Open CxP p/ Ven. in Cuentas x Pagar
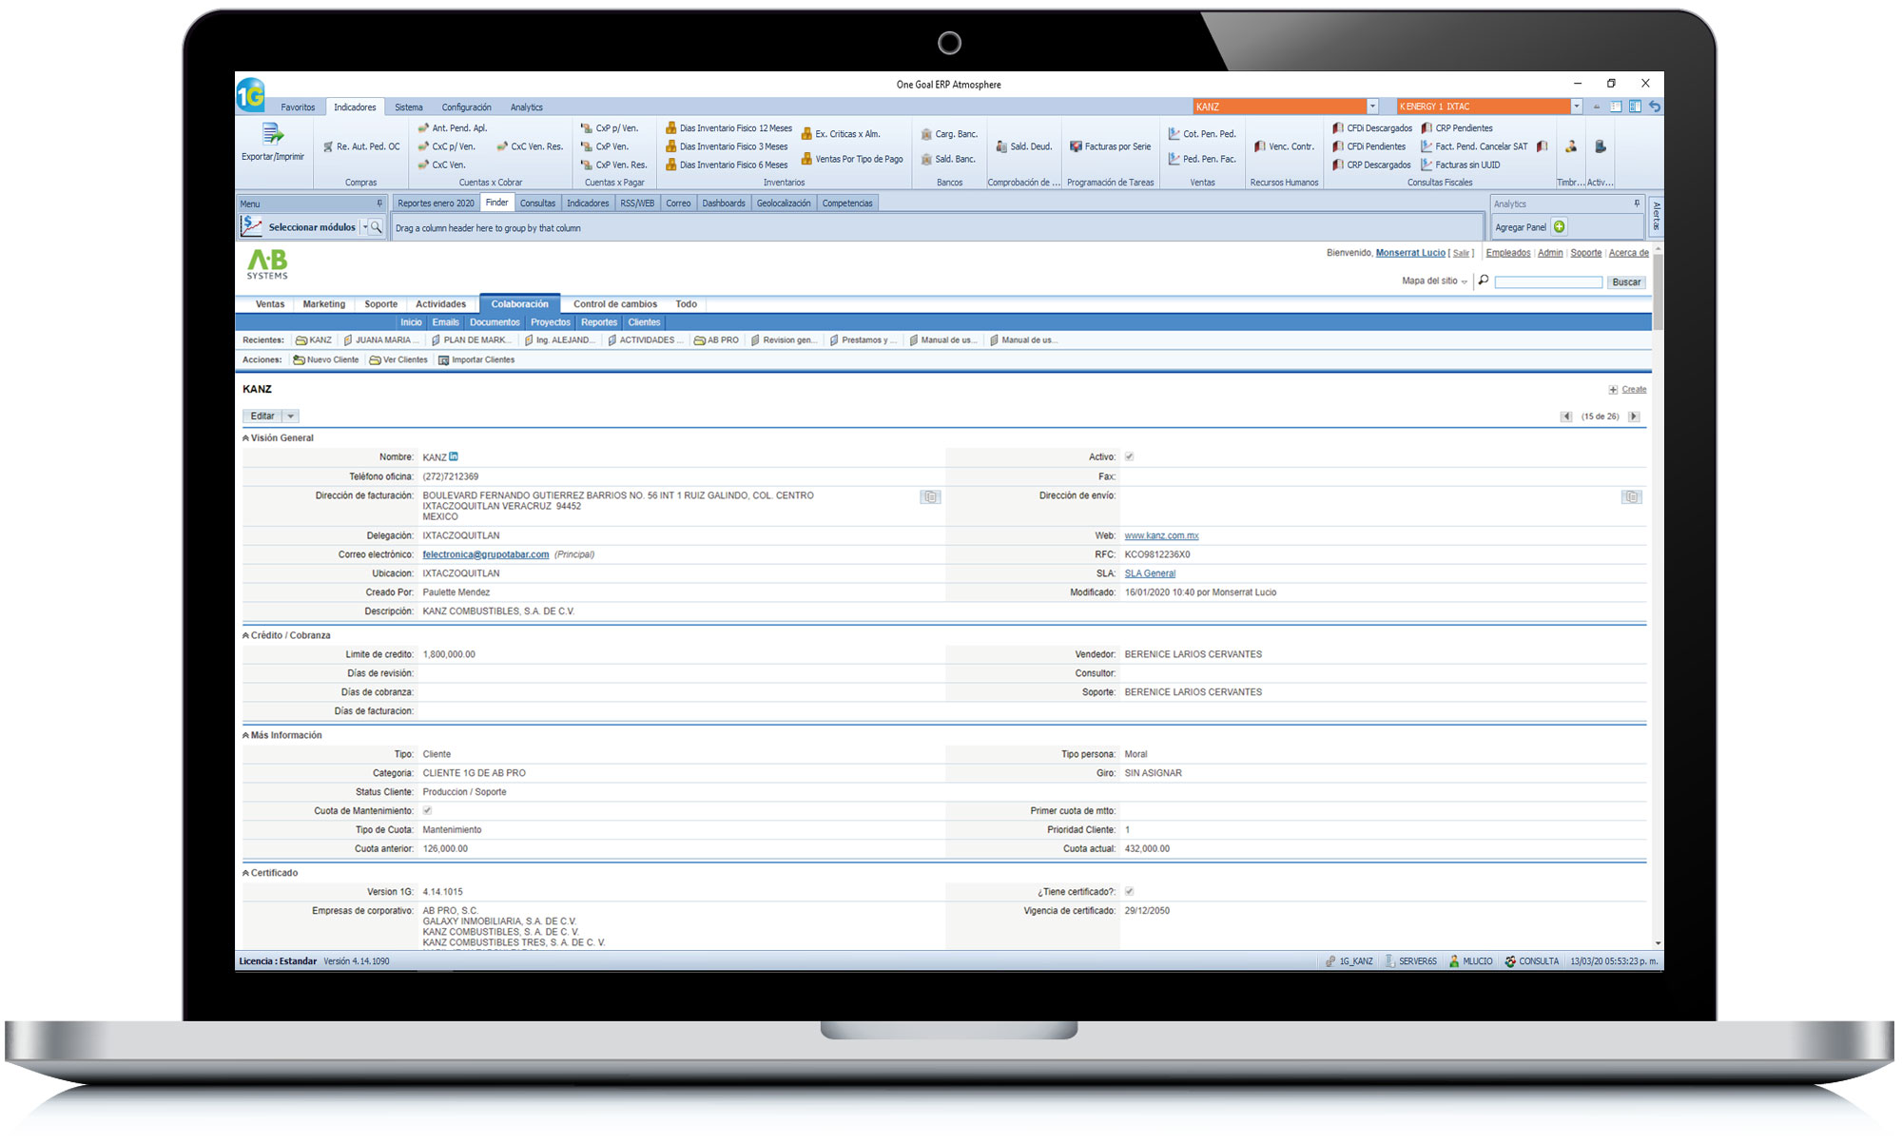1902x1144 pixels. [x=610, y=127]
